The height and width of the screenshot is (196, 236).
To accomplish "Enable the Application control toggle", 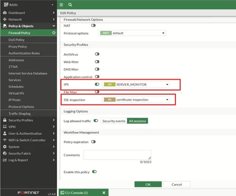I will click(97, 76).
